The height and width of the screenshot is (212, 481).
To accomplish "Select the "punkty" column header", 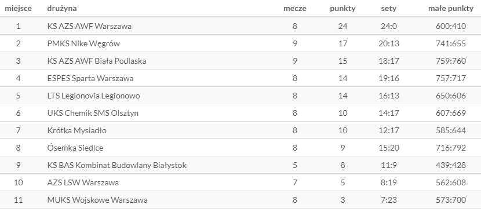I will point(342,9).
